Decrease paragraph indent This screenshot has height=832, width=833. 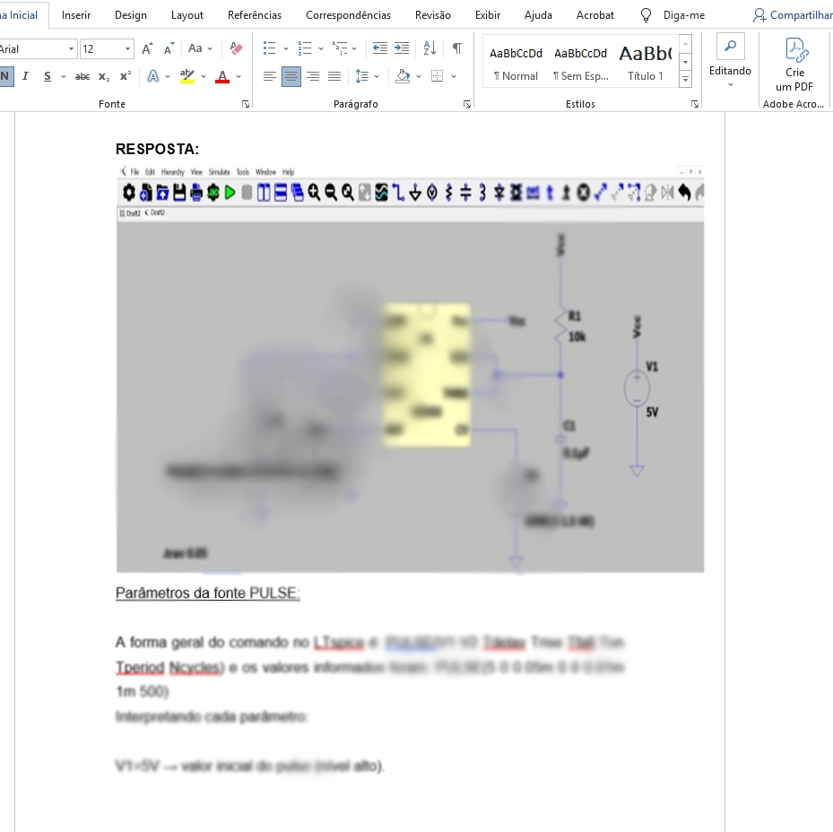tap(380, 48)
